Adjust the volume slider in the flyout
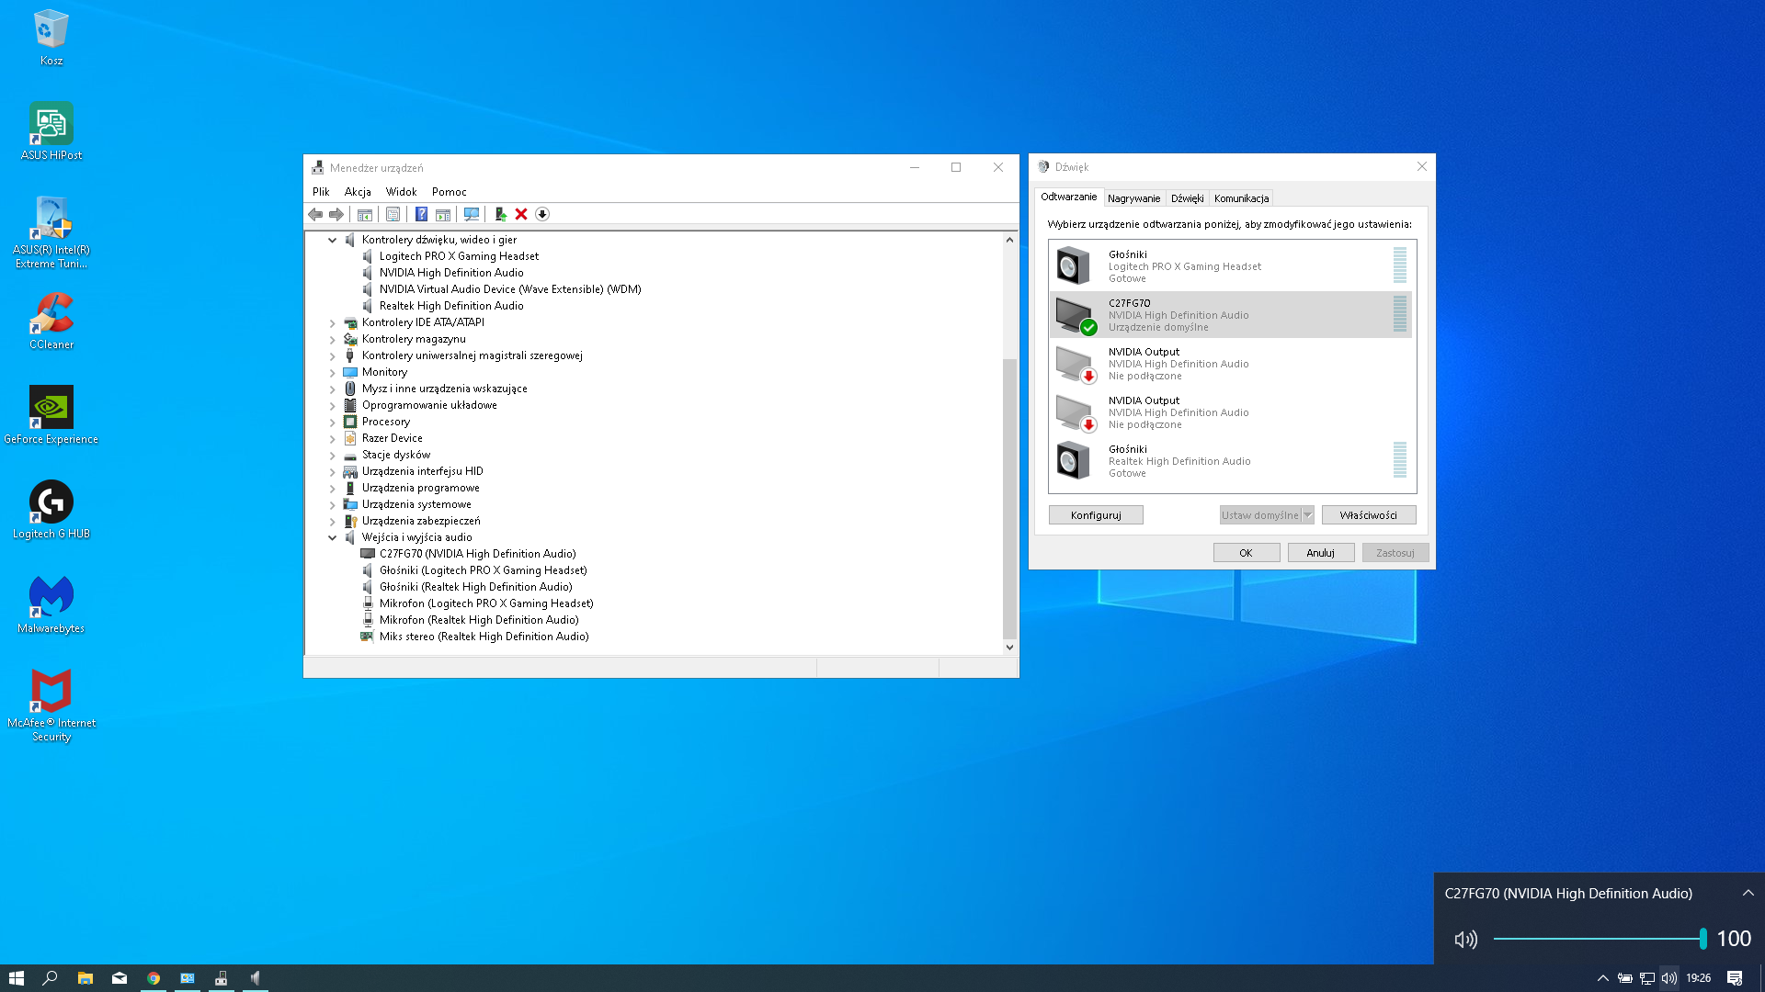Screen dimensions: 1765x992 click(1600, 939)
